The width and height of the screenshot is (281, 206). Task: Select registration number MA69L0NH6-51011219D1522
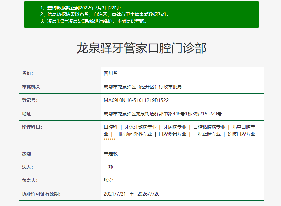coord(136,100)
